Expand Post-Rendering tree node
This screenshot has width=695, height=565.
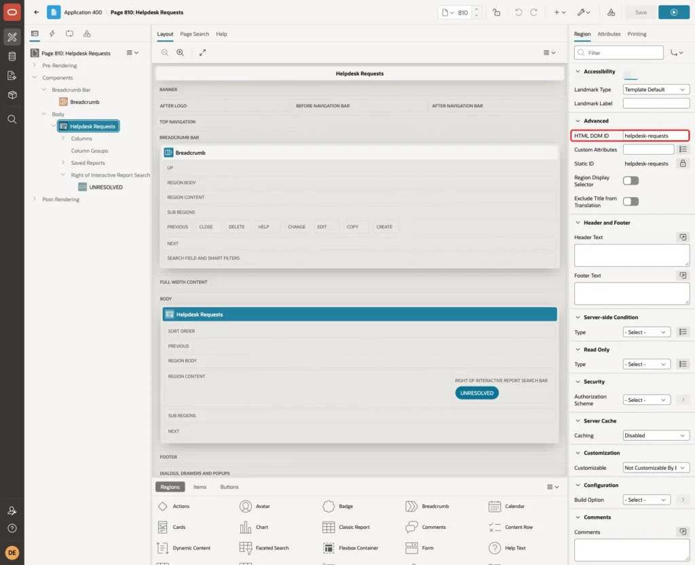(34, 199)
